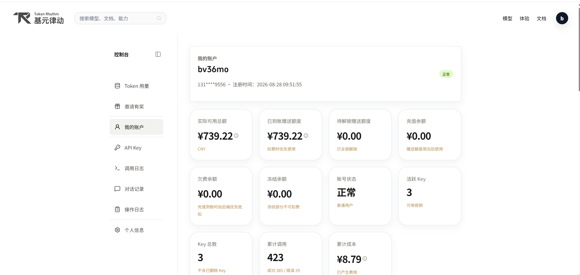Click the terminal icon for 调用日志
Image resolution: width=580 pixels, height=275 pixels.
[x=117, y=168]
